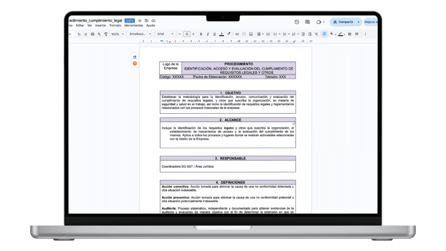Apply italic formatting
446x251 pixels.
pyautogui.click(x=207, y=34)
